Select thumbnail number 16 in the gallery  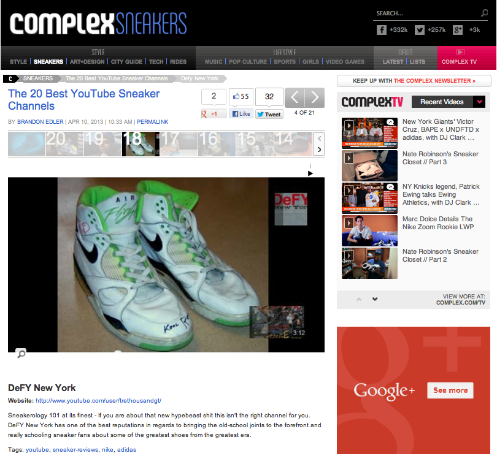point(217,145)
